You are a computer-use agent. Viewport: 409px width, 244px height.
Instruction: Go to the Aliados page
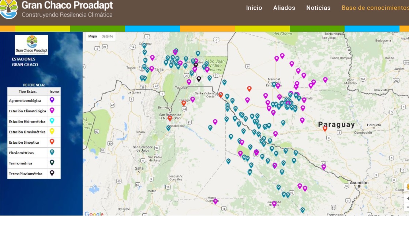(x=284, y=8)
